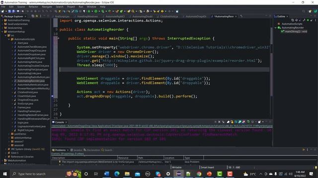Click the Windows Start button

pyautogui.click(x=5, y=174)
